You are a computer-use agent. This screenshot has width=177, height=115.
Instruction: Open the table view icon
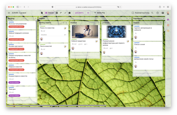coord(57,13)
